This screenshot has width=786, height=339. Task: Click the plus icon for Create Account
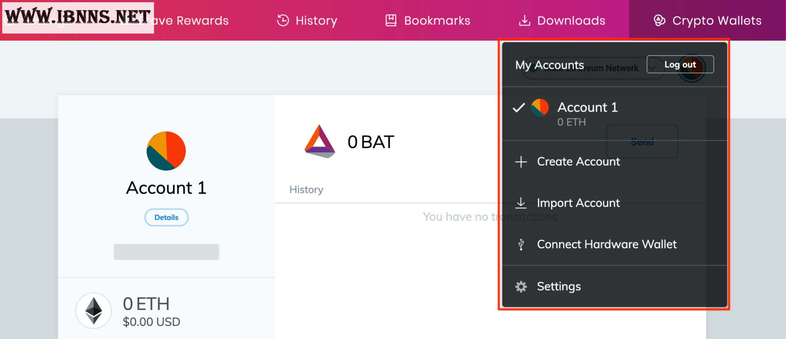[x=521, y=162]
